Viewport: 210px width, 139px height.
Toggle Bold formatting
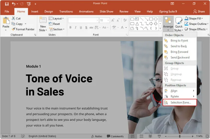click(70, 28)
